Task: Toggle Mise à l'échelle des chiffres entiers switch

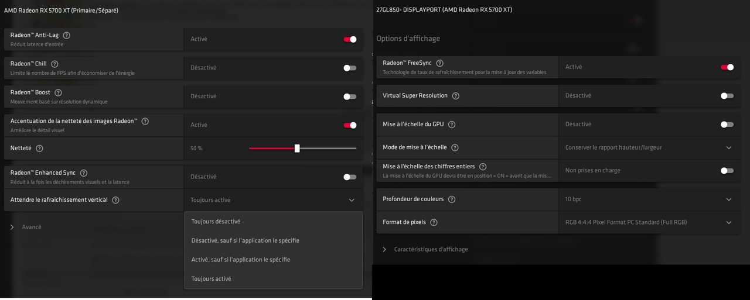Action: 727,171
